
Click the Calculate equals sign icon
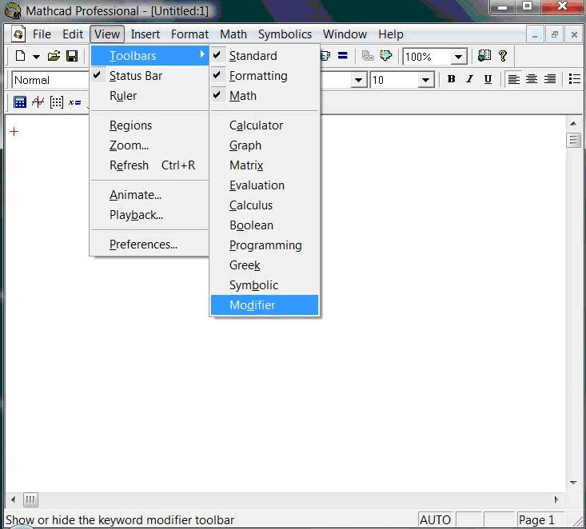point(343,56)
